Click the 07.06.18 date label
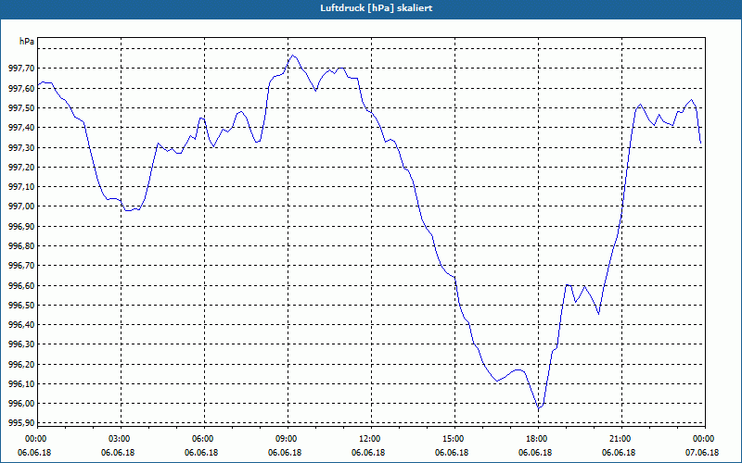742x463 pixels. click(x=702, y=453)
